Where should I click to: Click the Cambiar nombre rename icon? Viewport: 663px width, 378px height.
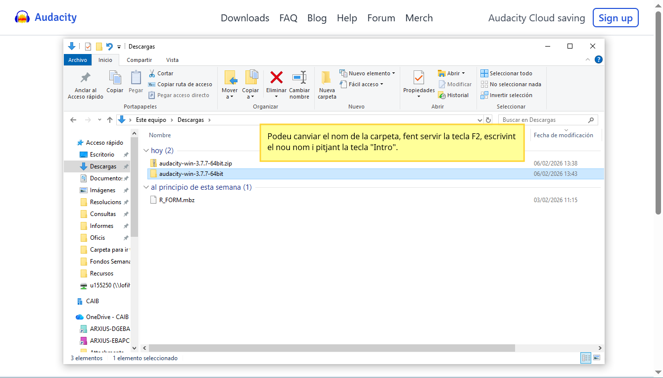[299, 78]
